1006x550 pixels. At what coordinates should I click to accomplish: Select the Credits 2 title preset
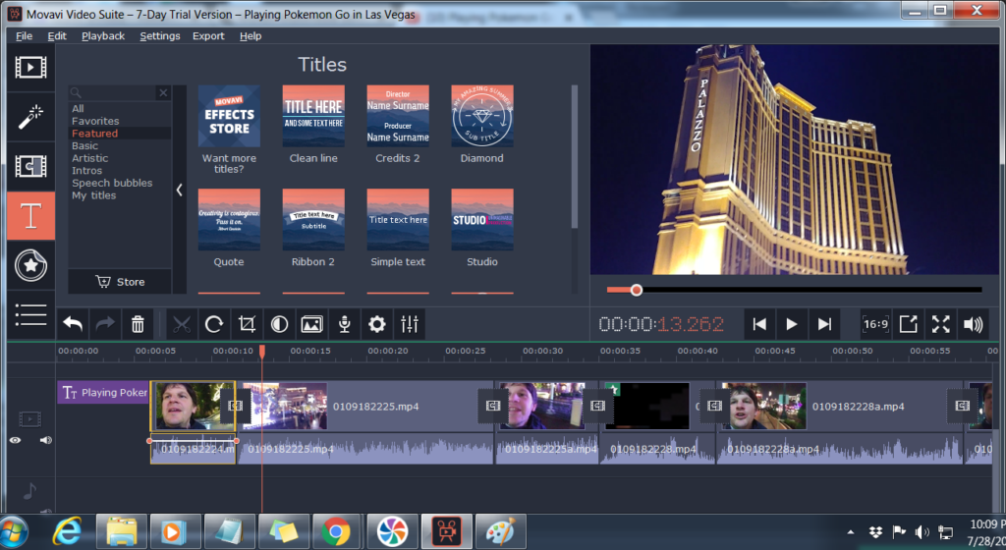click(x=398, y=116)
